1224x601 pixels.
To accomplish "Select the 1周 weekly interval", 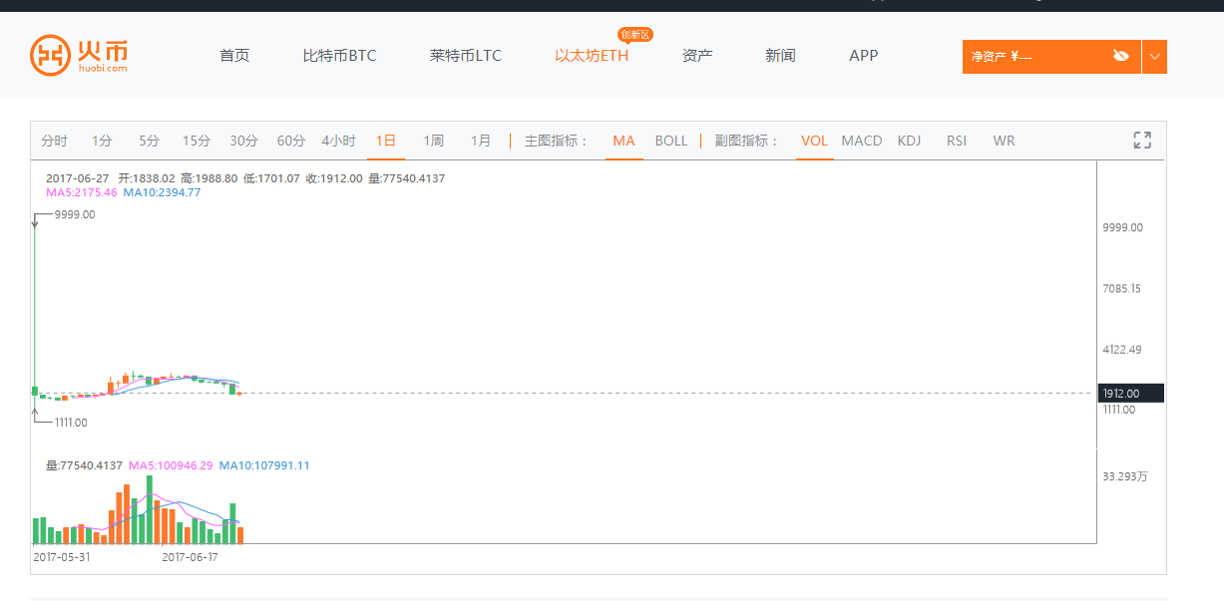I will (x=433, y=141).
